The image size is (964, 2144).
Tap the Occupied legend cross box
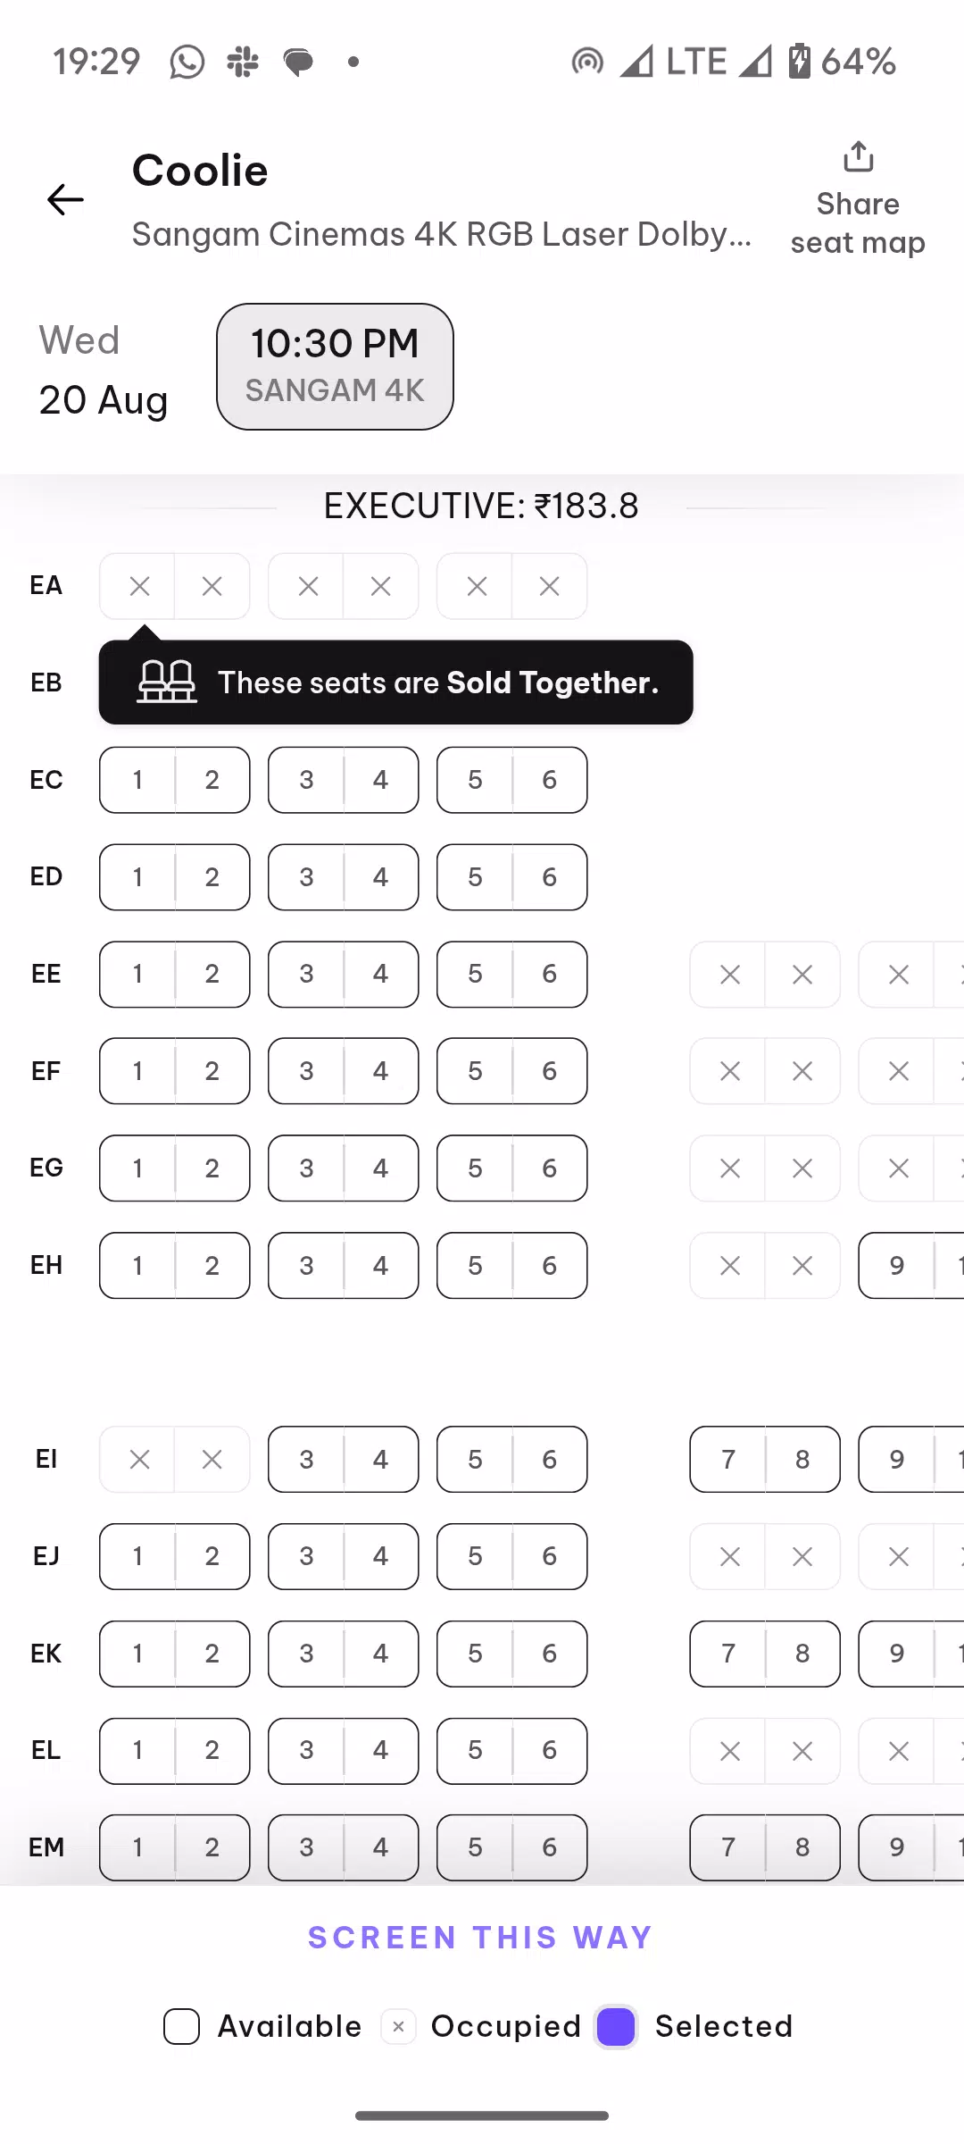[x=398, y=2026]
